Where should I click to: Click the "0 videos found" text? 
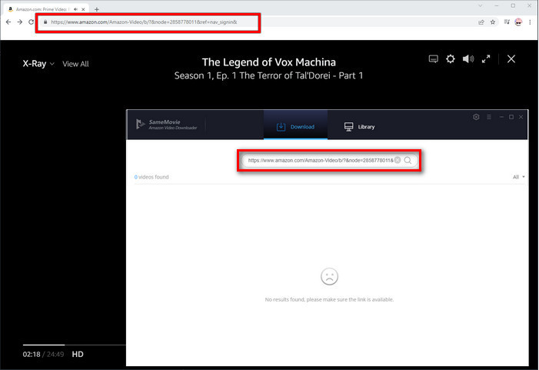tap(151, 177)
